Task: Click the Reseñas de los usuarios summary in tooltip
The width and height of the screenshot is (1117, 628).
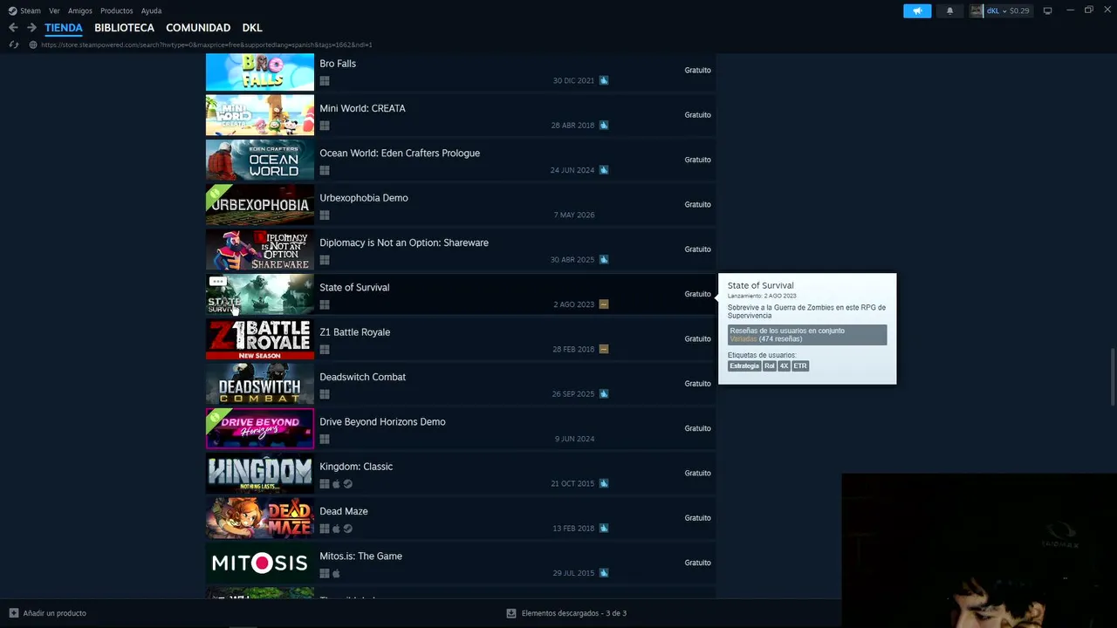Action: tap(807, 335)
